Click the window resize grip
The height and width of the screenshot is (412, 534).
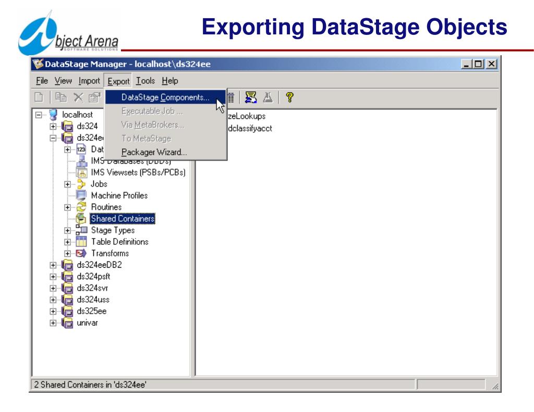495,386
